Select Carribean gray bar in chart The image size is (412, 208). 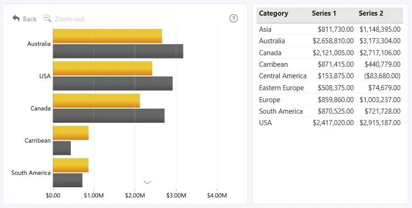click(62, 148)
